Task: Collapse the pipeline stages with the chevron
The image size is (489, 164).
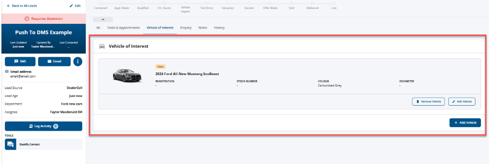Action: point(103,19)
